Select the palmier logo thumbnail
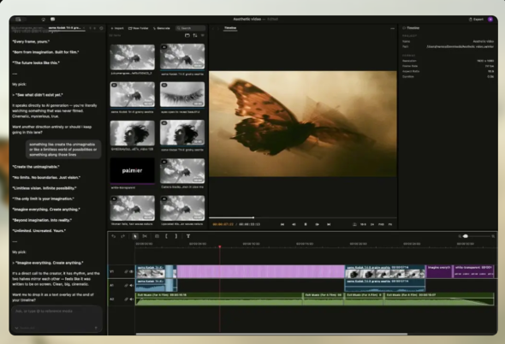 click(x=133, y=170)
